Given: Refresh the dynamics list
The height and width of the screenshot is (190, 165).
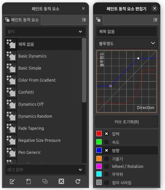Looking at the screenshot, I should click(78, 181).
